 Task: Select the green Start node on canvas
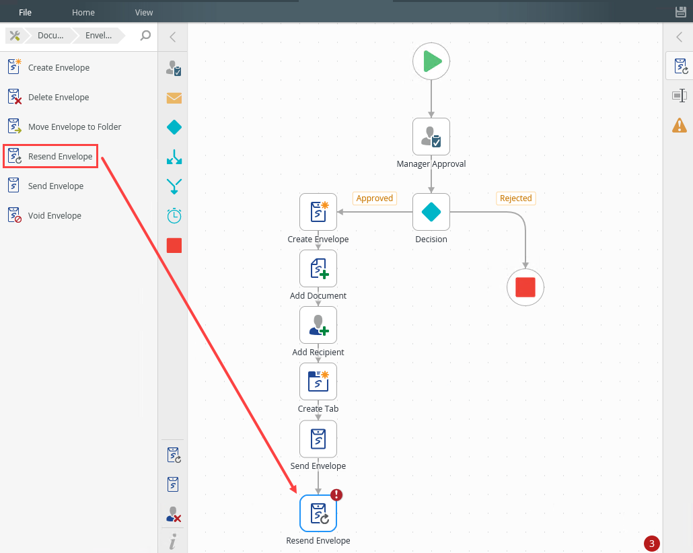431,61
